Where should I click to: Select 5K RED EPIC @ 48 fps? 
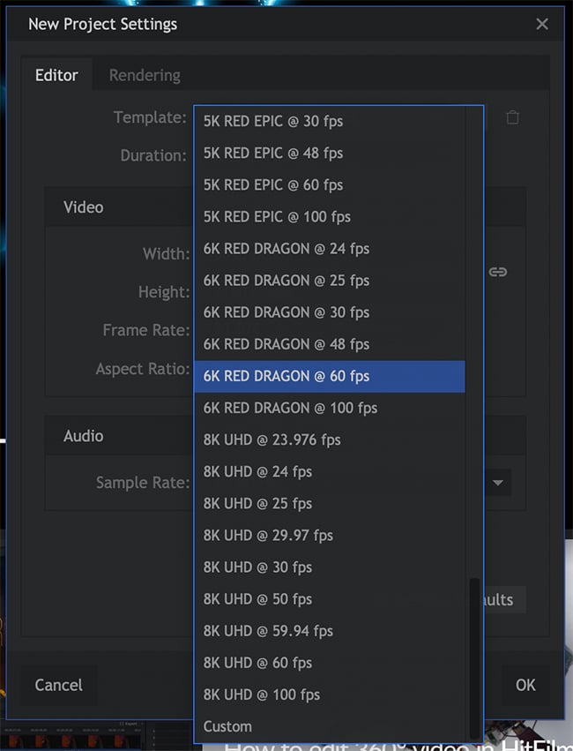pos(330,153)
